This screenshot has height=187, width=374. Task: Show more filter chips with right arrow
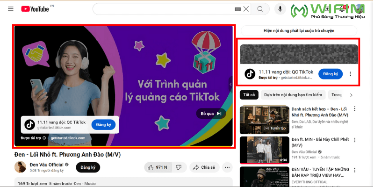coord(351,95)
